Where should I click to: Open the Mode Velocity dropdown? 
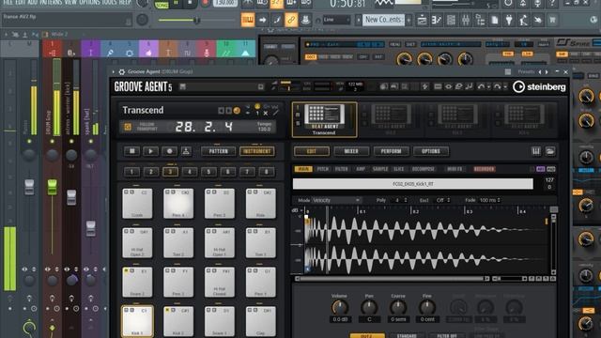tap(336, 200)
